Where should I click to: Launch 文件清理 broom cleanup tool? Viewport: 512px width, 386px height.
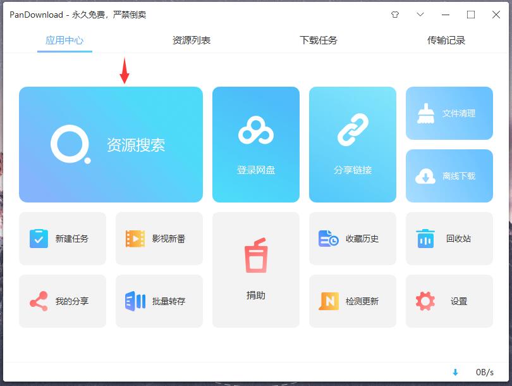[x=449, y=113]
